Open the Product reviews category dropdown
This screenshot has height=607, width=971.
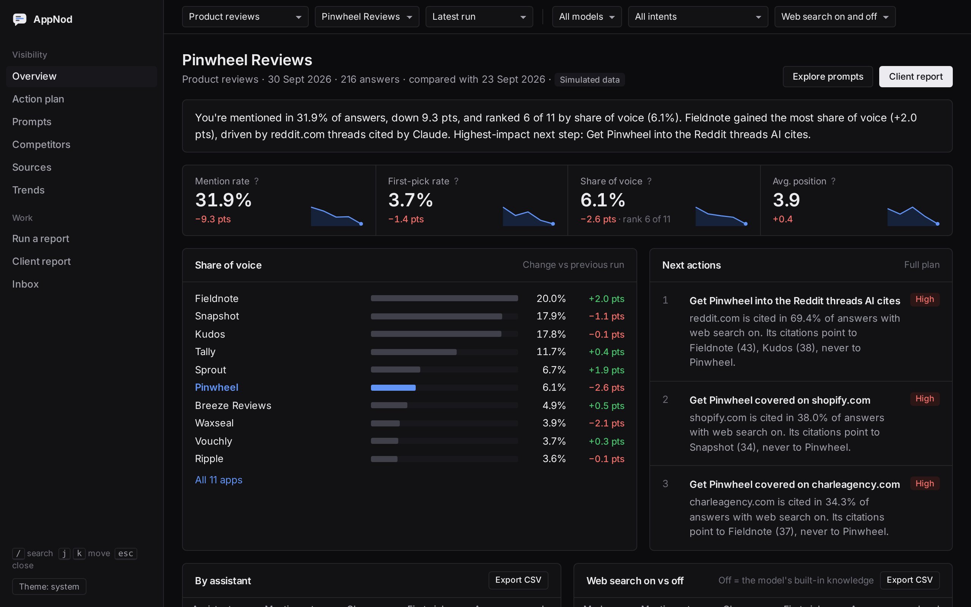[x=245, y=17]
